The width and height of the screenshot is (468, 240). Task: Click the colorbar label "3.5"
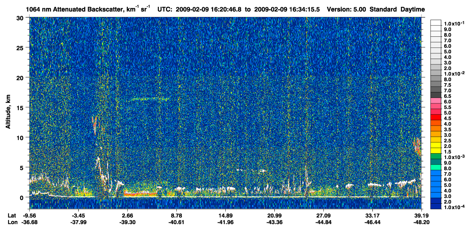point(448,130)
